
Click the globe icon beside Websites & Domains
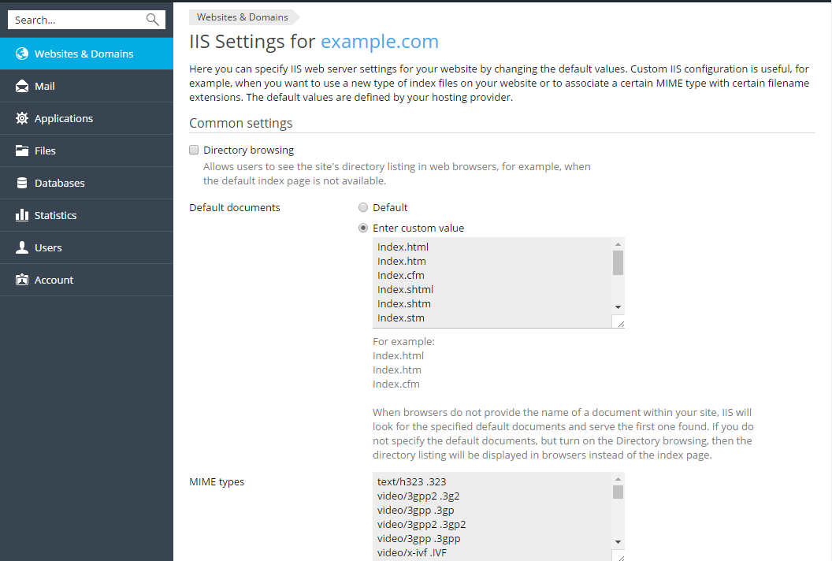[x=21, y=54]
